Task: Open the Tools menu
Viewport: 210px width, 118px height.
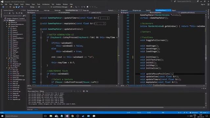Action: (x=39, y=4)
